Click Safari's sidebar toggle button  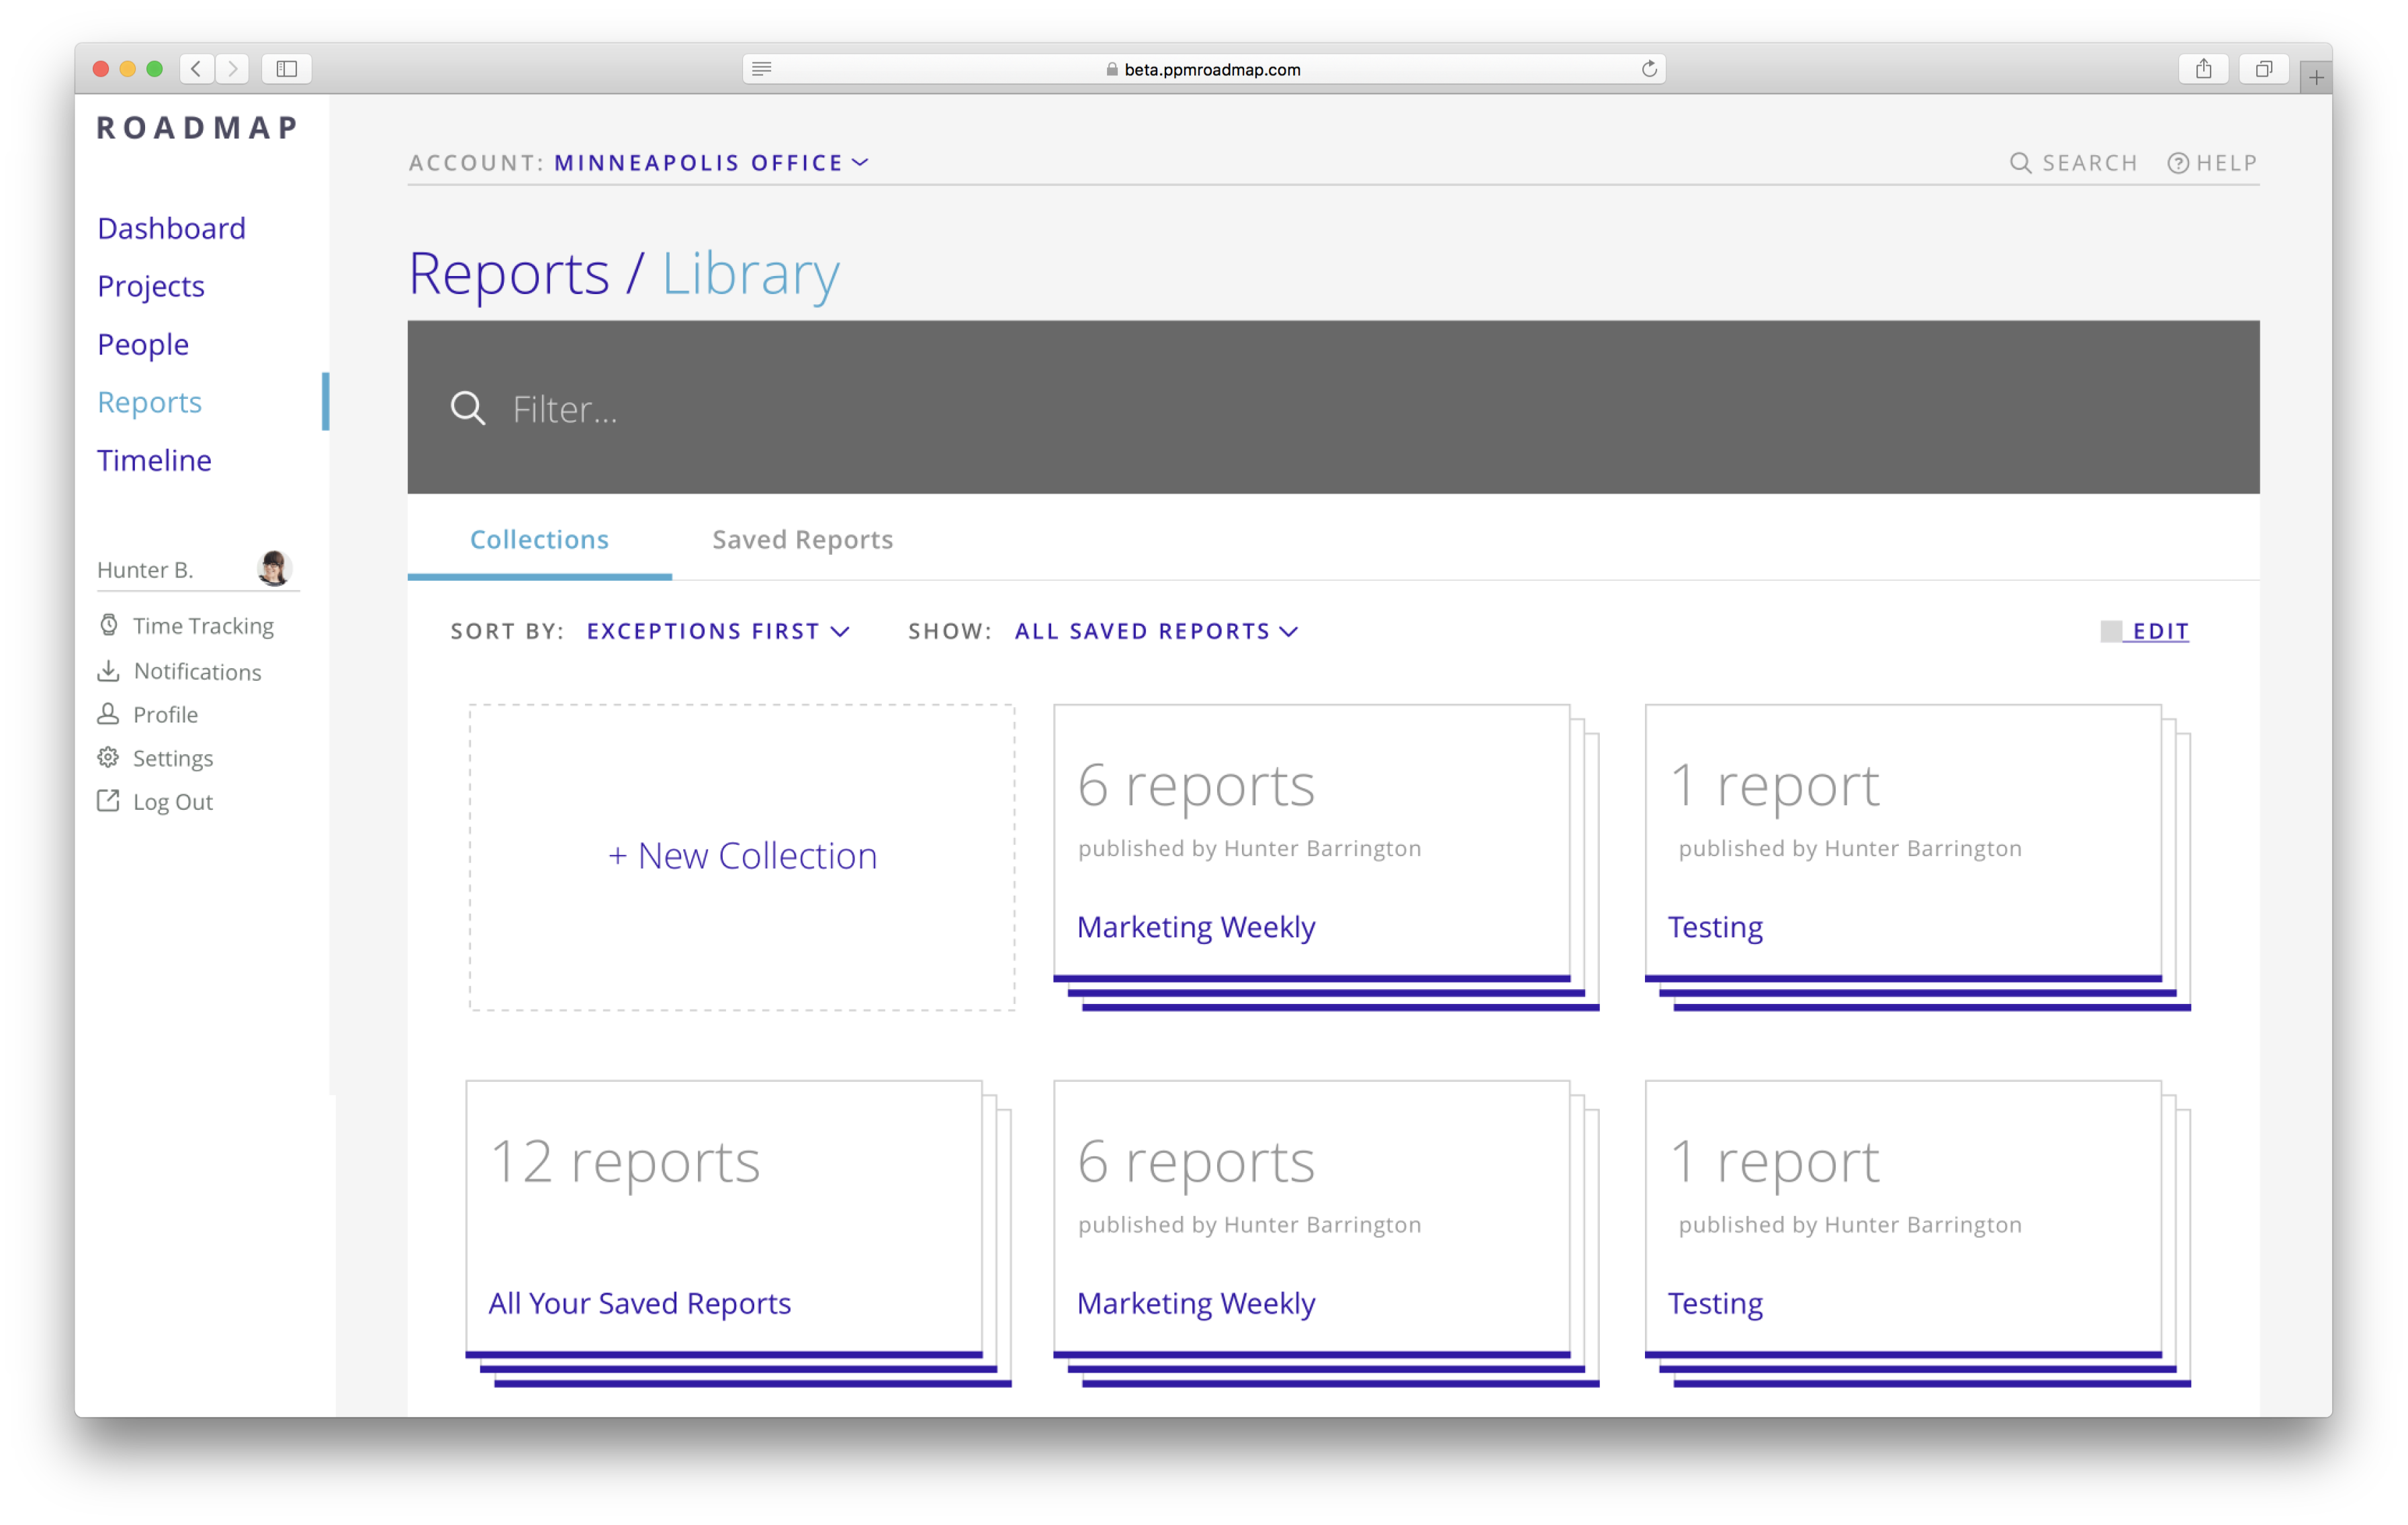coord(287,69)
